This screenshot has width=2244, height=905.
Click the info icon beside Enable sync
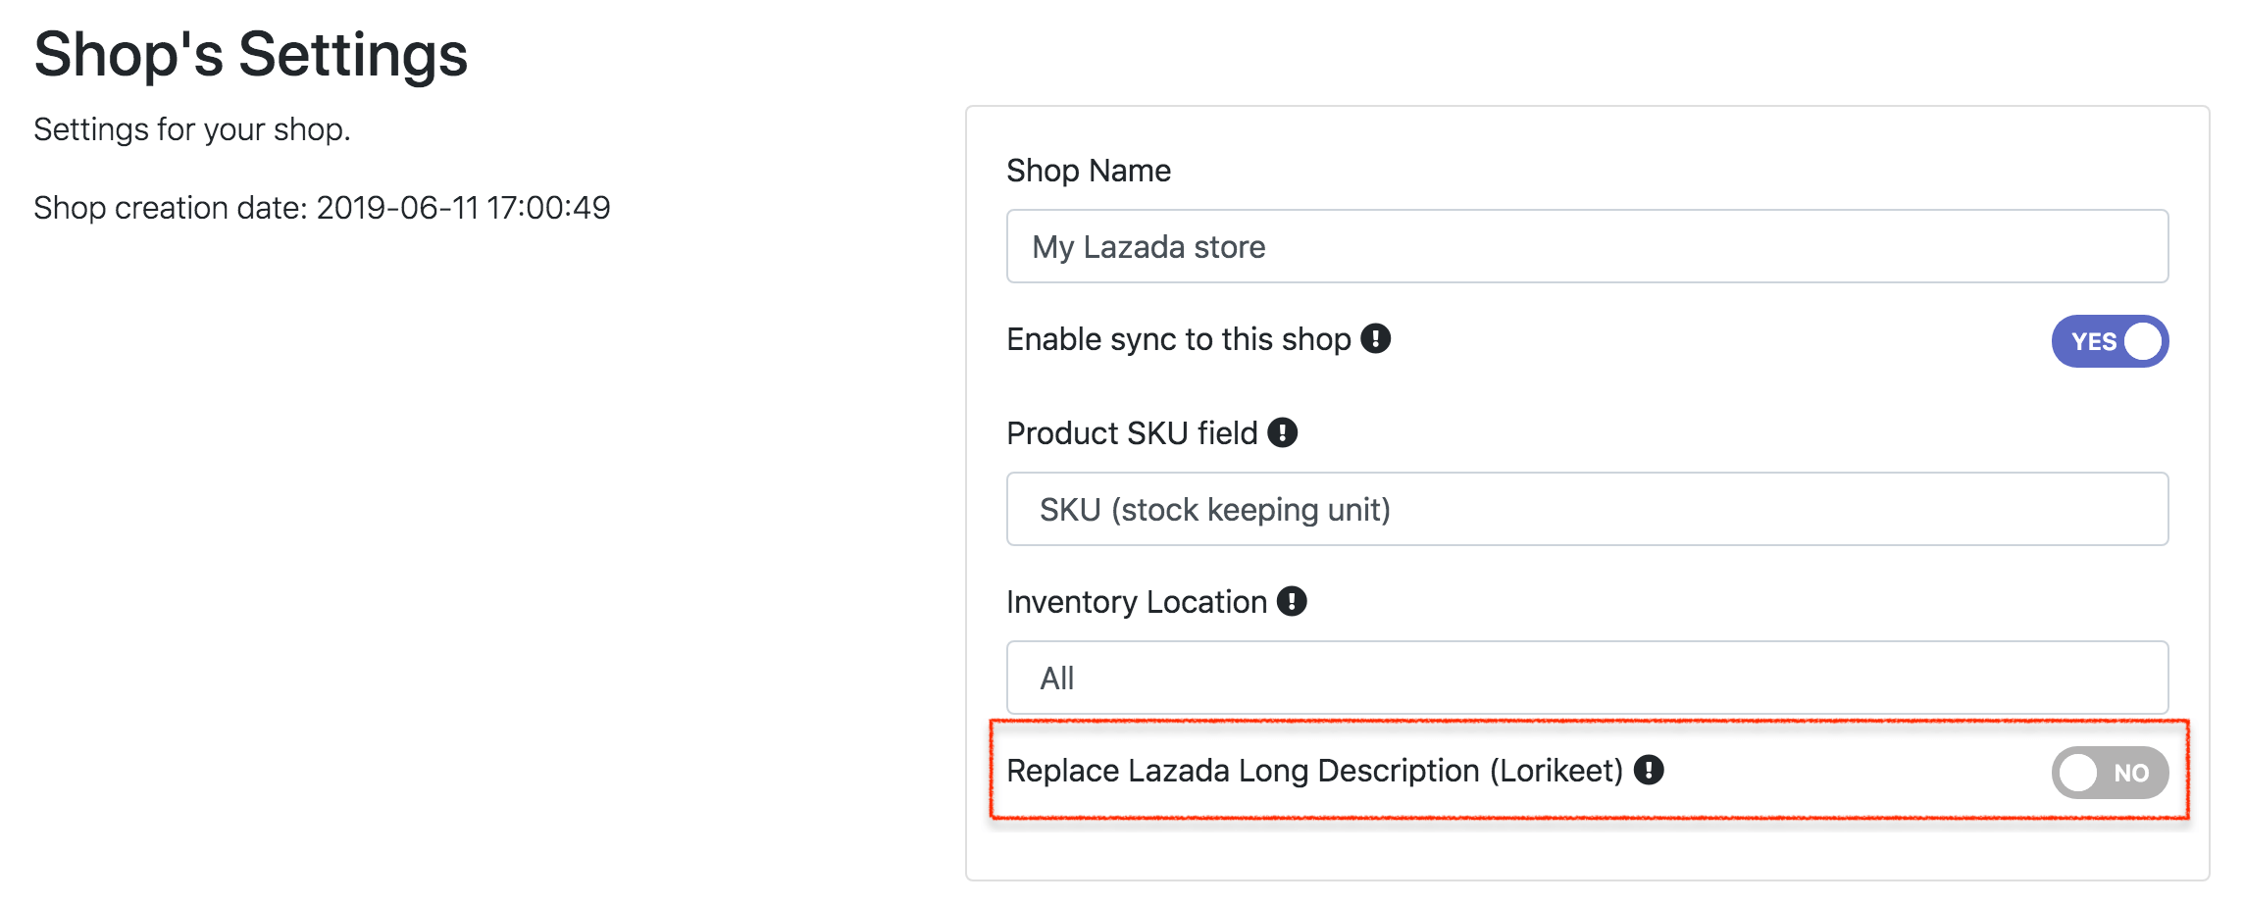[x=1375, y=338]
